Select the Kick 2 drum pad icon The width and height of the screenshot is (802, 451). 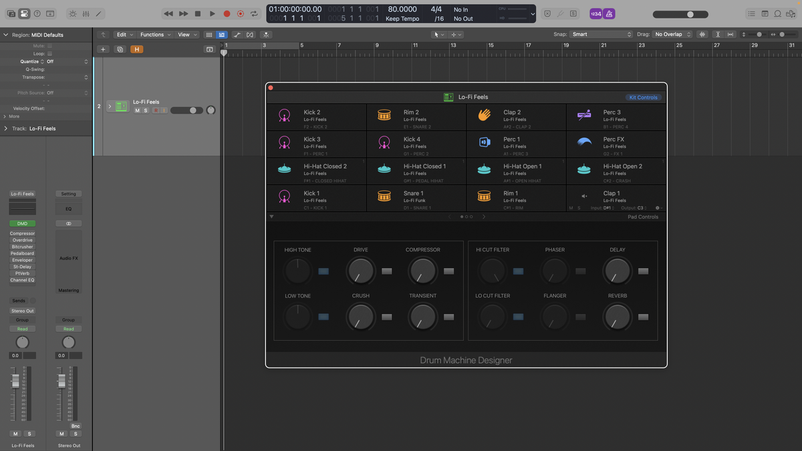(x=284, y=115)
